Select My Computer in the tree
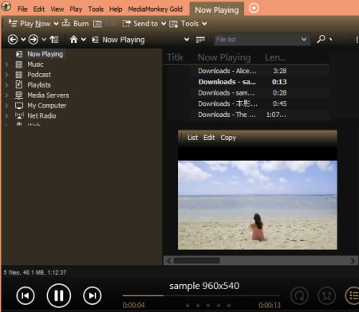The image size is (359, 312). pos(47,106)
